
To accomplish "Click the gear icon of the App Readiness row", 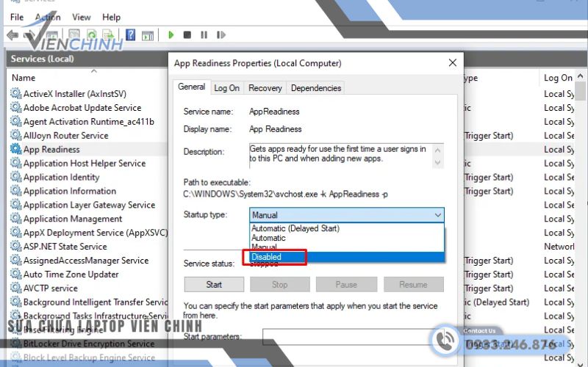I will (15, 149).
